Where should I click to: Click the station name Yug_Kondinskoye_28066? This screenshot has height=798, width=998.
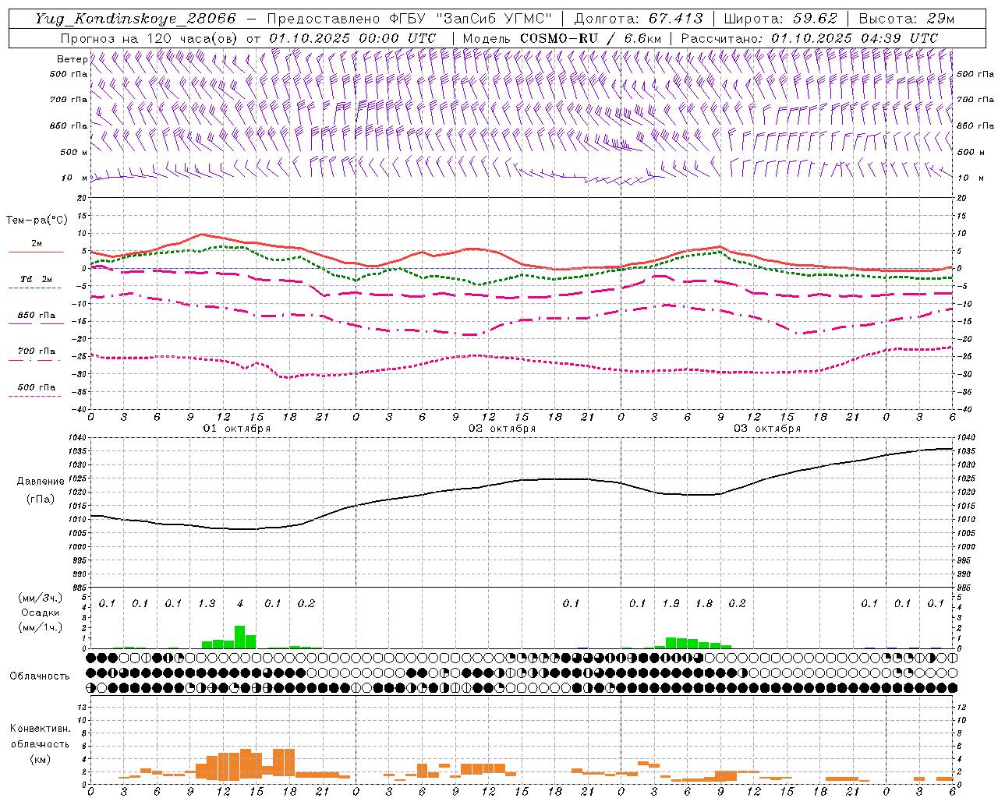click(136, 19)
